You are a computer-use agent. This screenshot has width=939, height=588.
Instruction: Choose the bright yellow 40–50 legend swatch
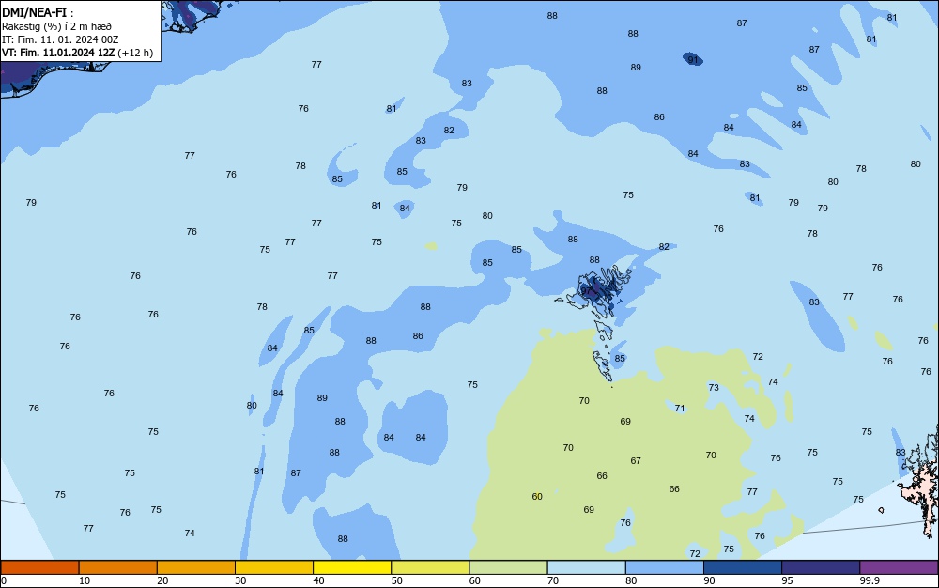point(352,567)
